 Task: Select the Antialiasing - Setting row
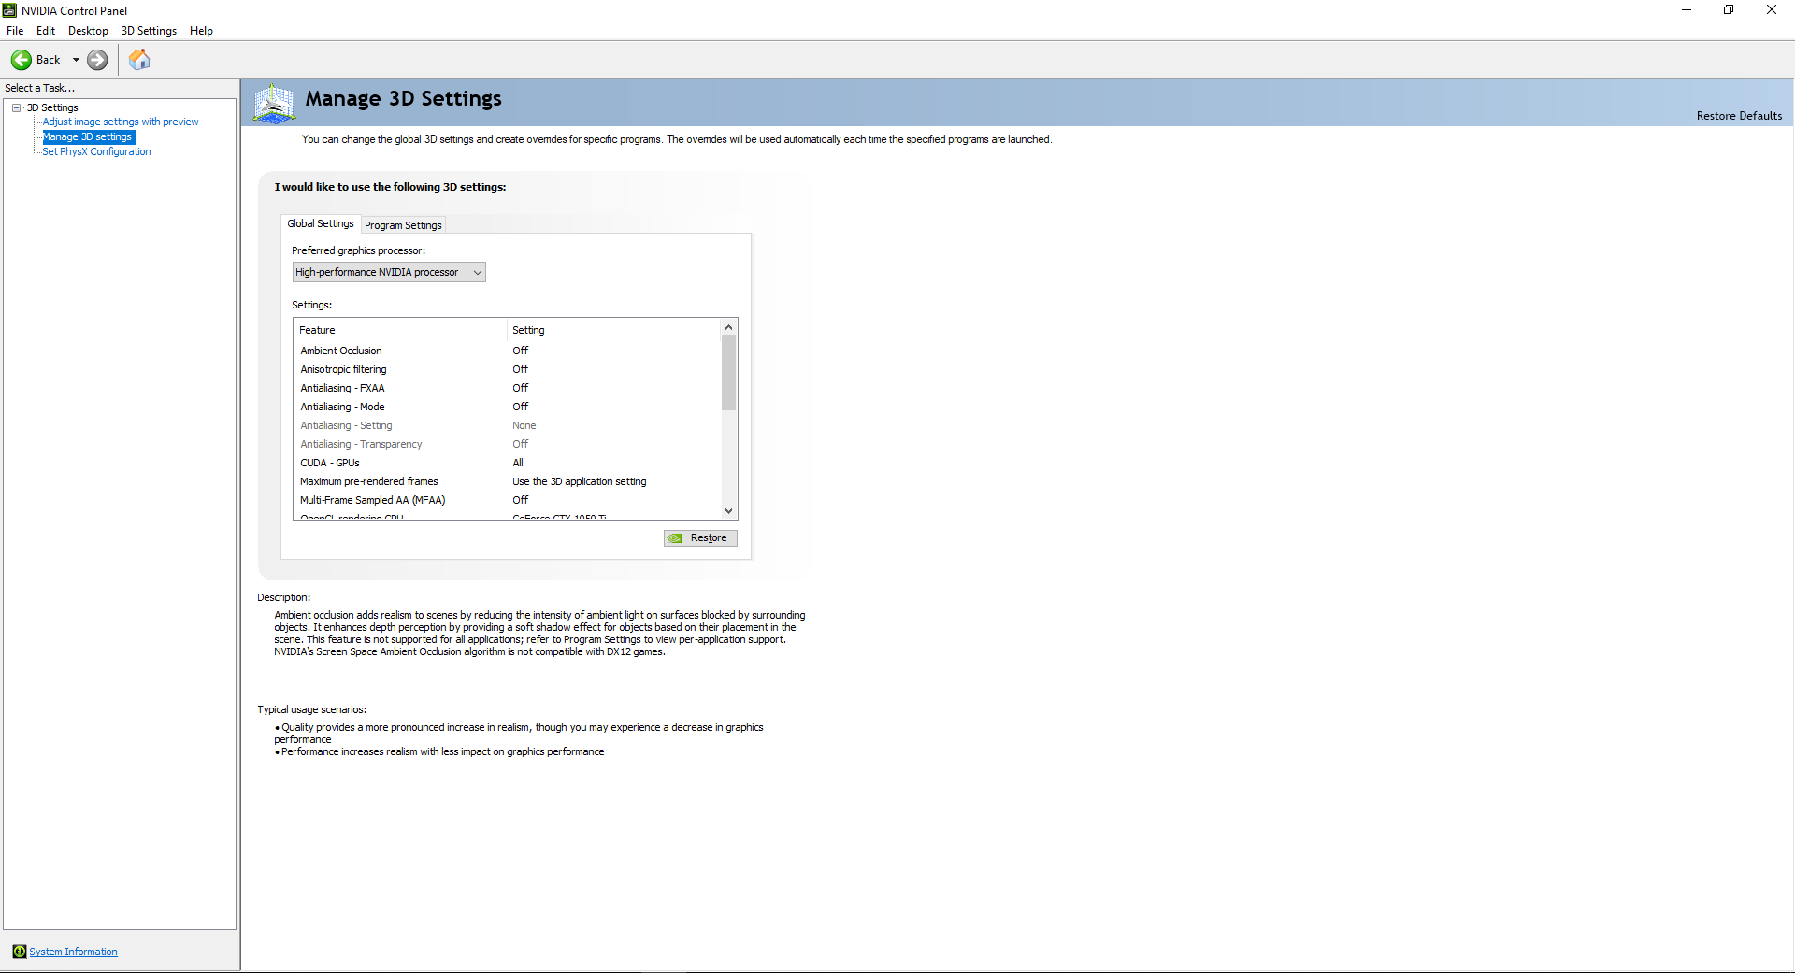508,425
